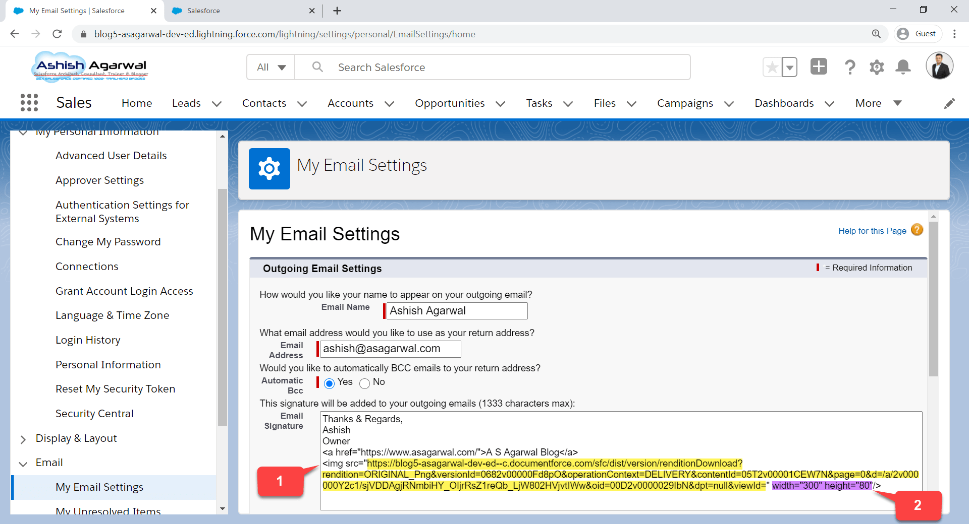Open Reset My Security Token

115,389
